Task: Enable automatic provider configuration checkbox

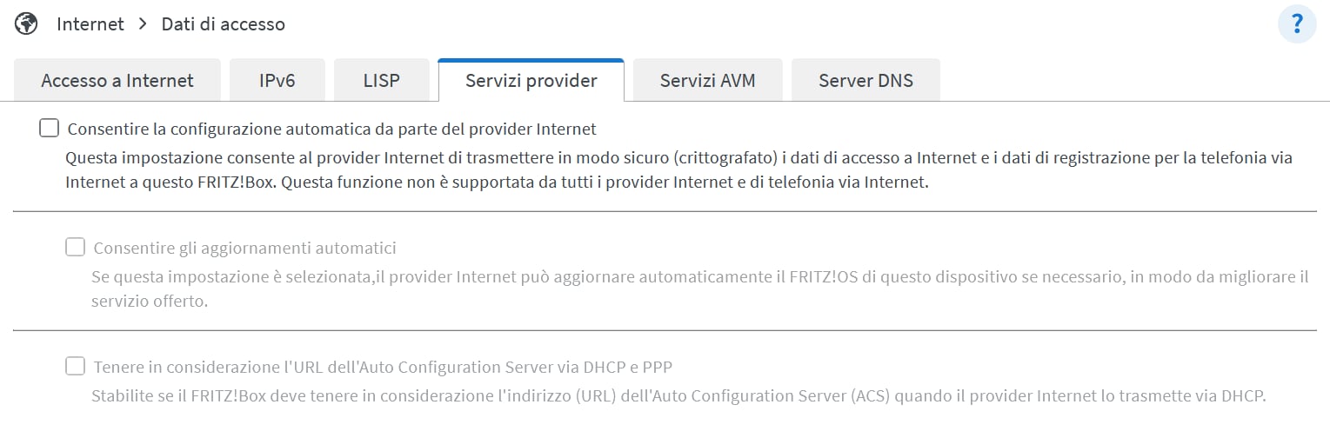Action: [x=49, y=129]
